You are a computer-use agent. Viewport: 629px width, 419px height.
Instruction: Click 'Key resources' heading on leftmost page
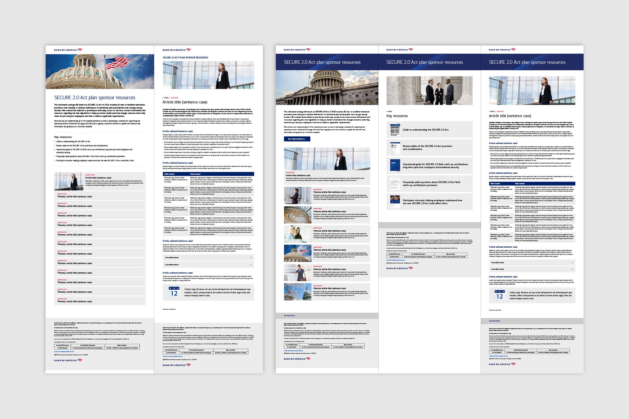coord(63,137)
